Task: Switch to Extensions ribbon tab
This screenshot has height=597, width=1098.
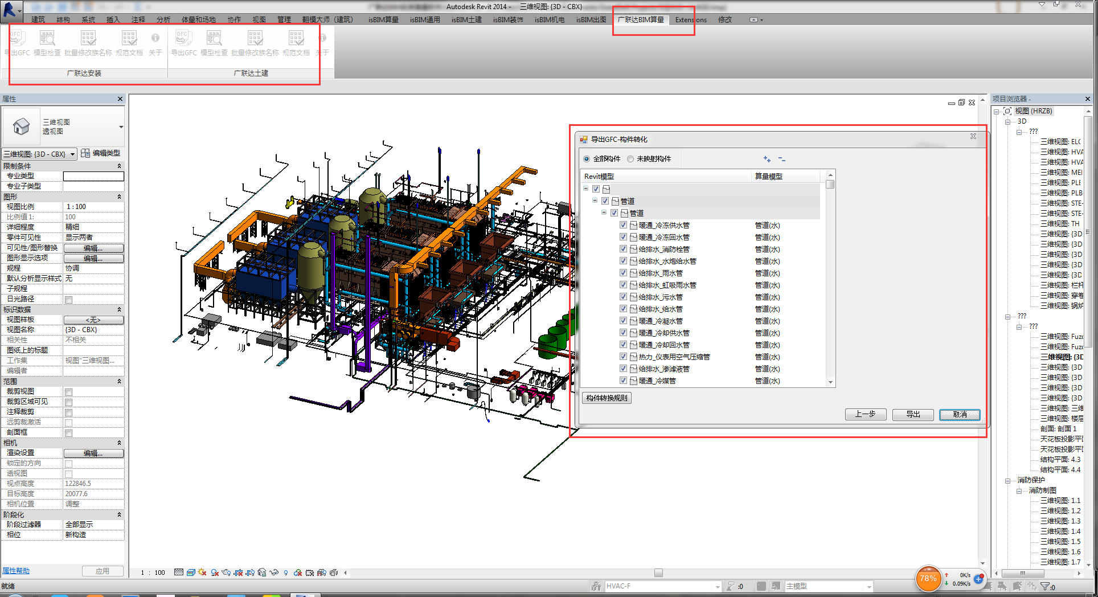Action: (691, 19)
